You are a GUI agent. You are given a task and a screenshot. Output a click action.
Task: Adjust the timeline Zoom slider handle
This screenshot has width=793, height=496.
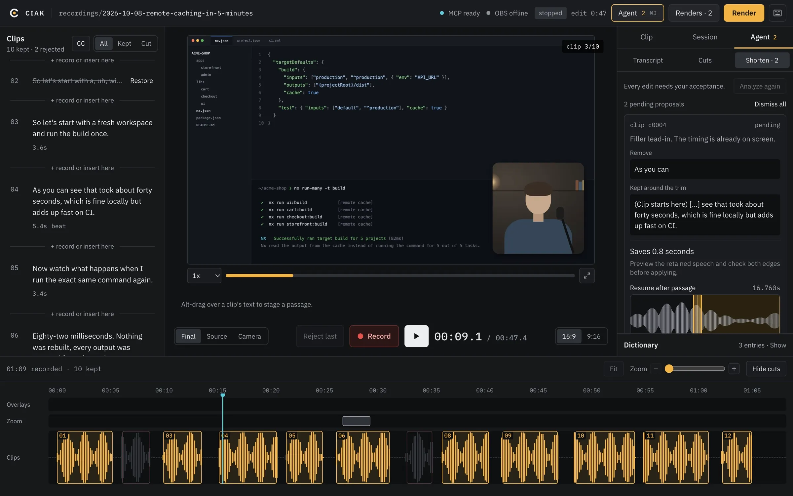669,369
